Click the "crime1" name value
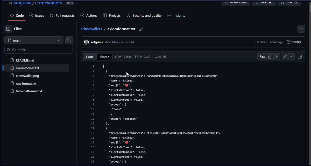Viewport: 311px width, 166px height. point(128,81)
